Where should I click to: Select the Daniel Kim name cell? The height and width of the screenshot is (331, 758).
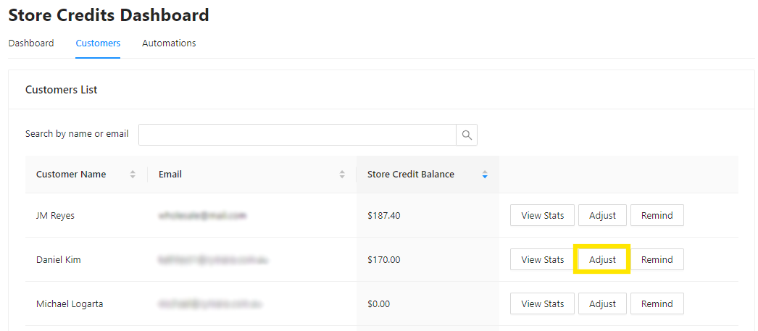(x=59, y=259)
